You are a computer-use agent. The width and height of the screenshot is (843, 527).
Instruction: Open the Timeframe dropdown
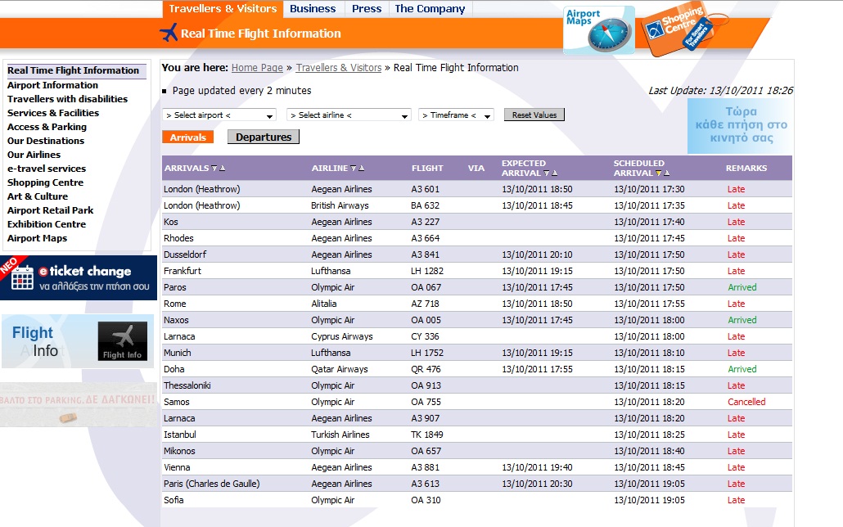[x=456, y=115]
